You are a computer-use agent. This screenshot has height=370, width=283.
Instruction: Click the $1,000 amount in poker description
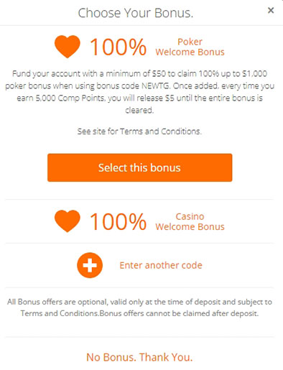click(x=254, y=73)
